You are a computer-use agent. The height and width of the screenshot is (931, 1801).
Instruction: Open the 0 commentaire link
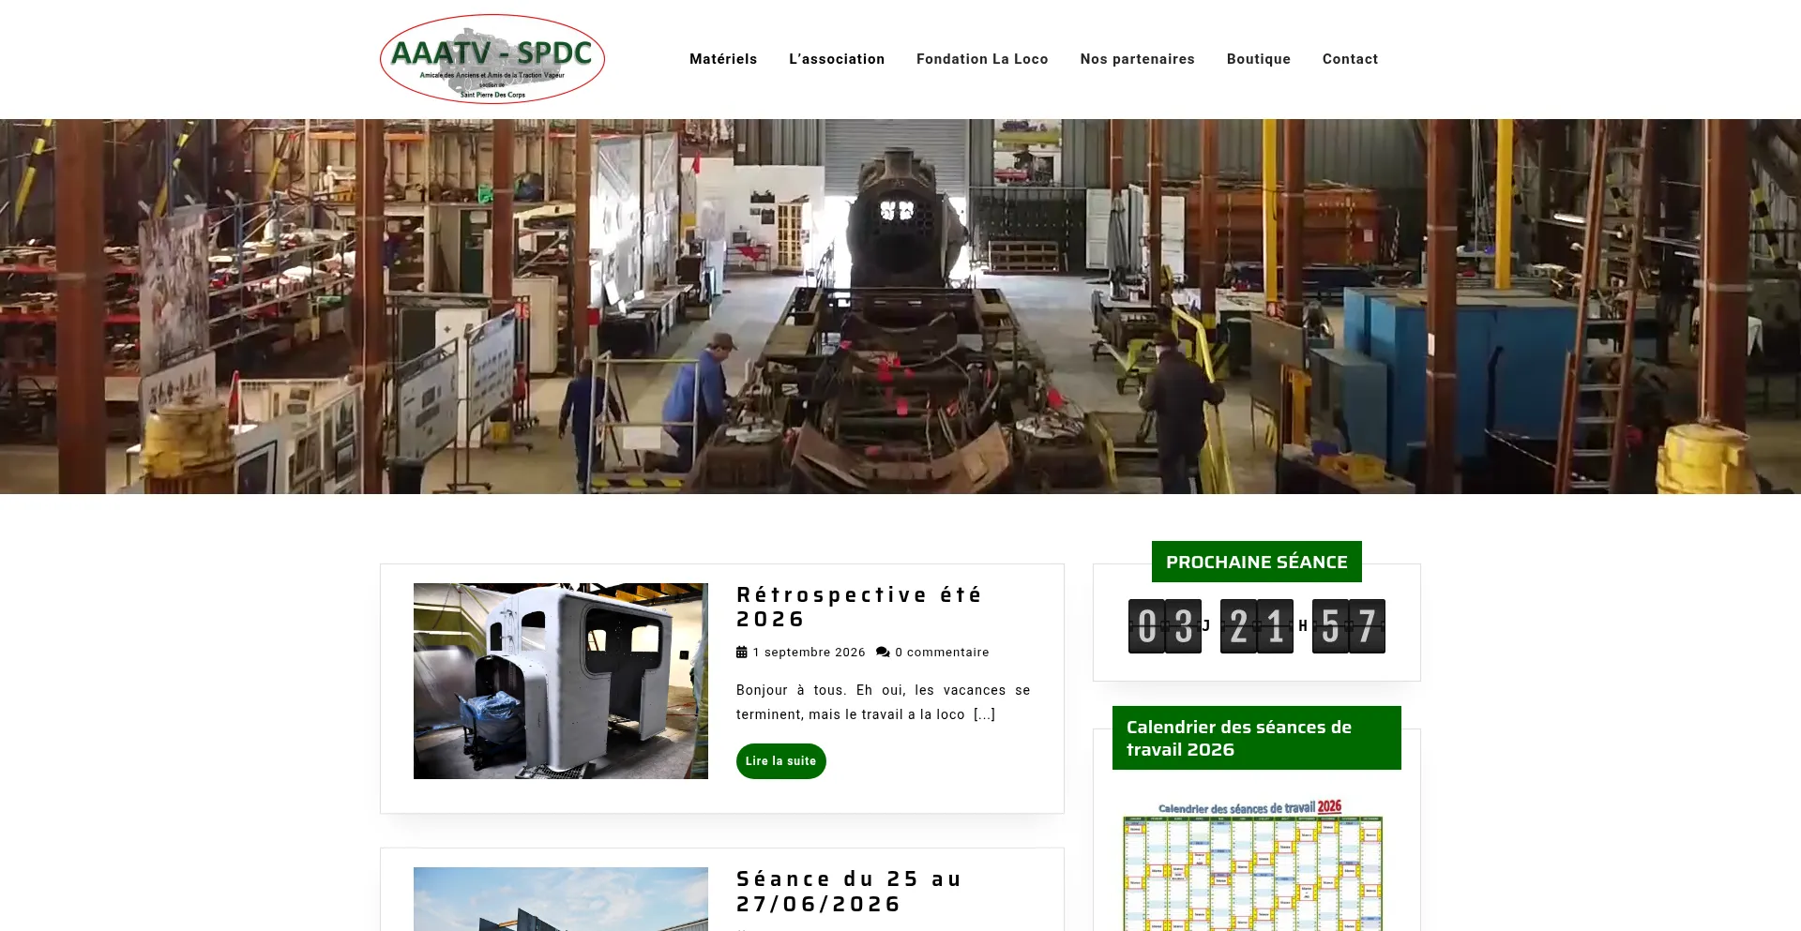[x=942, y=653]
